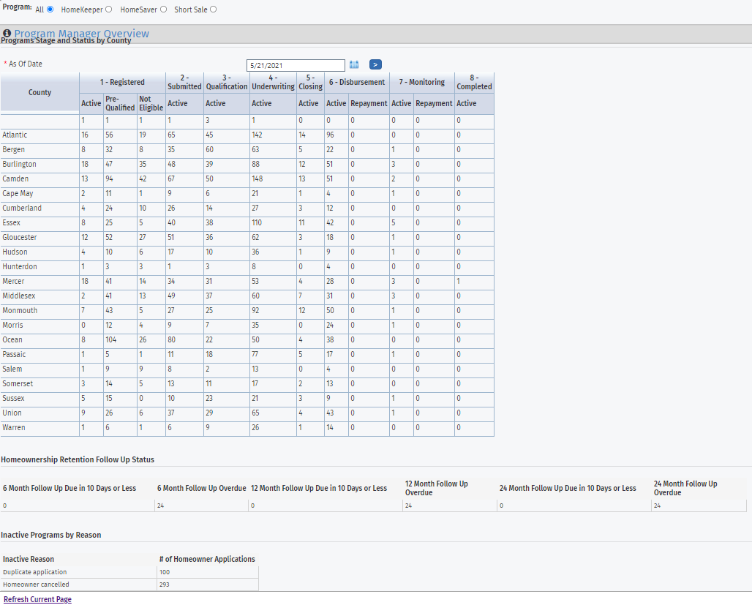
Task: Select the Duplicate application row
Action: pos(129,572)
